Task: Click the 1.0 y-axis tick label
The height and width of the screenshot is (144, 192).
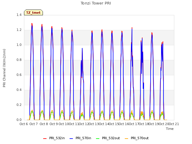Action: point(19,45)
